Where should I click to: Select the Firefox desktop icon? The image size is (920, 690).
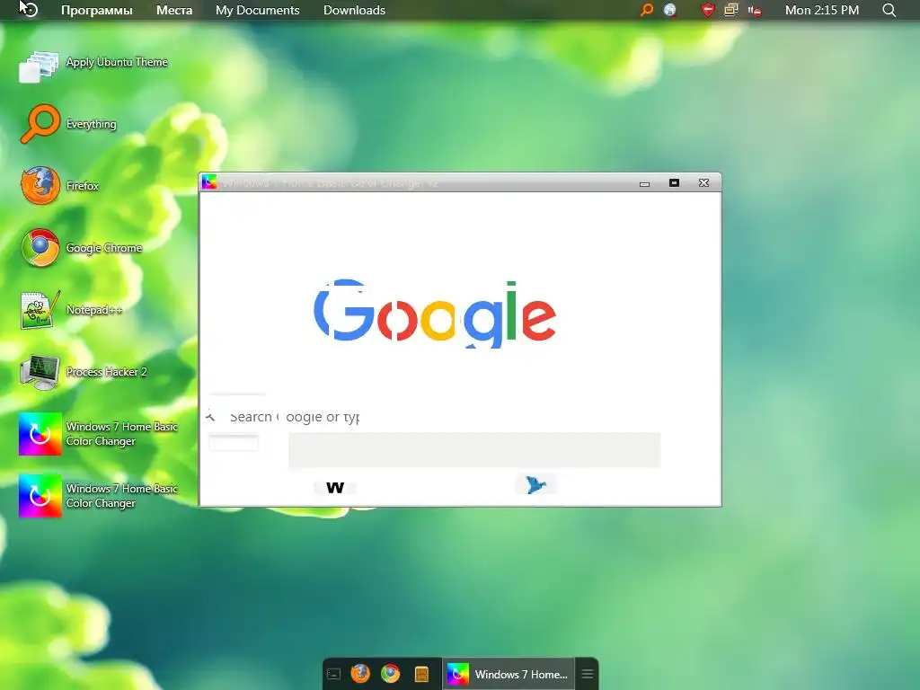59,186
